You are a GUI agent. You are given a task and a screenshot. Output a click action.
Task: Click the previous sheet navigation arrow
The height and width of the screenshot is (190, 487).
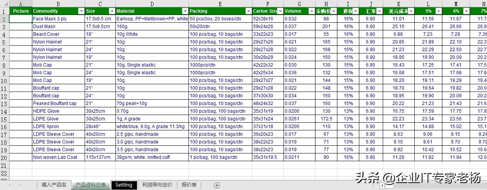(10, 185)
